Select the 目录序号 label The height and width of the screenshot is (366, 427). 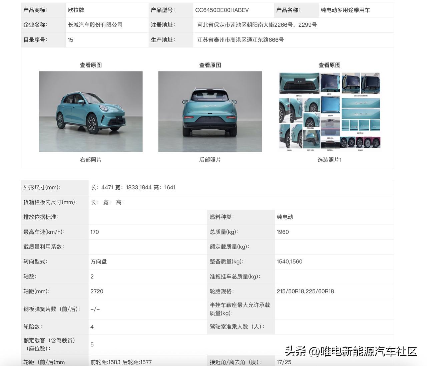point(35,40)
